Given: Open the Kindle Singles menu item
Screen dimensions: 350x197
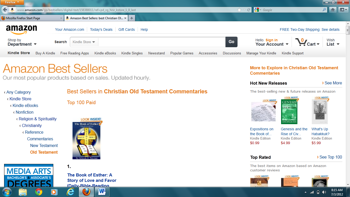Looking at the screenshot, I should click(132, 53).
